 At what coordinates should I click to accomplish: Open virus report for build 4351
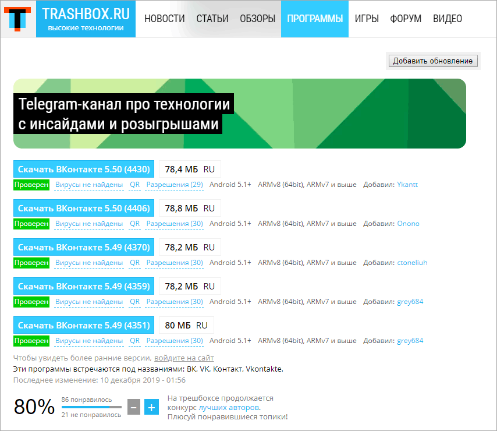[x=89, y=341]
